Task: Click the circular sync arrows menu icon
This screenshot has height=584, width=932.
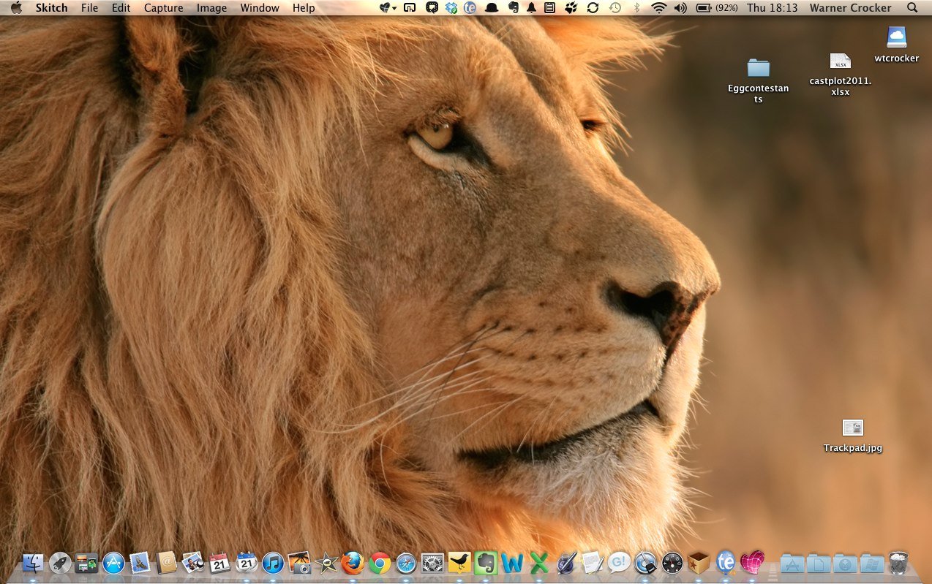Action: click(593, 8)
